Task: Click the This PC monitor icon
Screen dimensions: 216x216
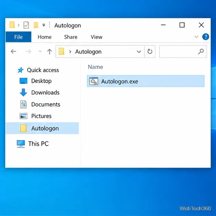Action: (21, 144)
